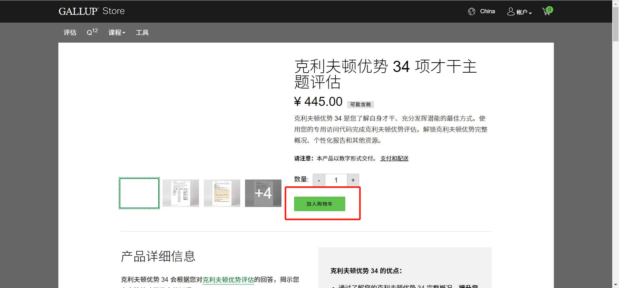Click the scrollbar down arrow
The width and height of the screenshot is (619, 288).
(x=615, y=285)
